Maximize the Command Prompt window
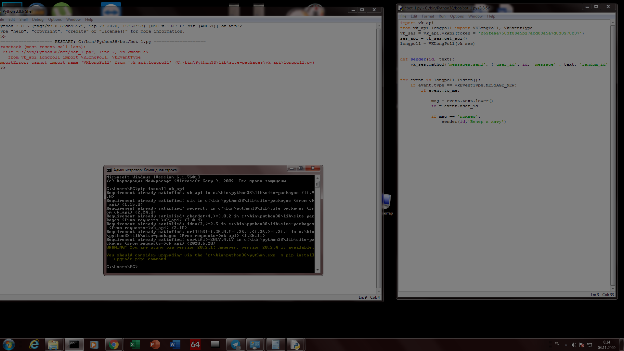This screenshot has width=624, height=351. [x=301, y=168]
